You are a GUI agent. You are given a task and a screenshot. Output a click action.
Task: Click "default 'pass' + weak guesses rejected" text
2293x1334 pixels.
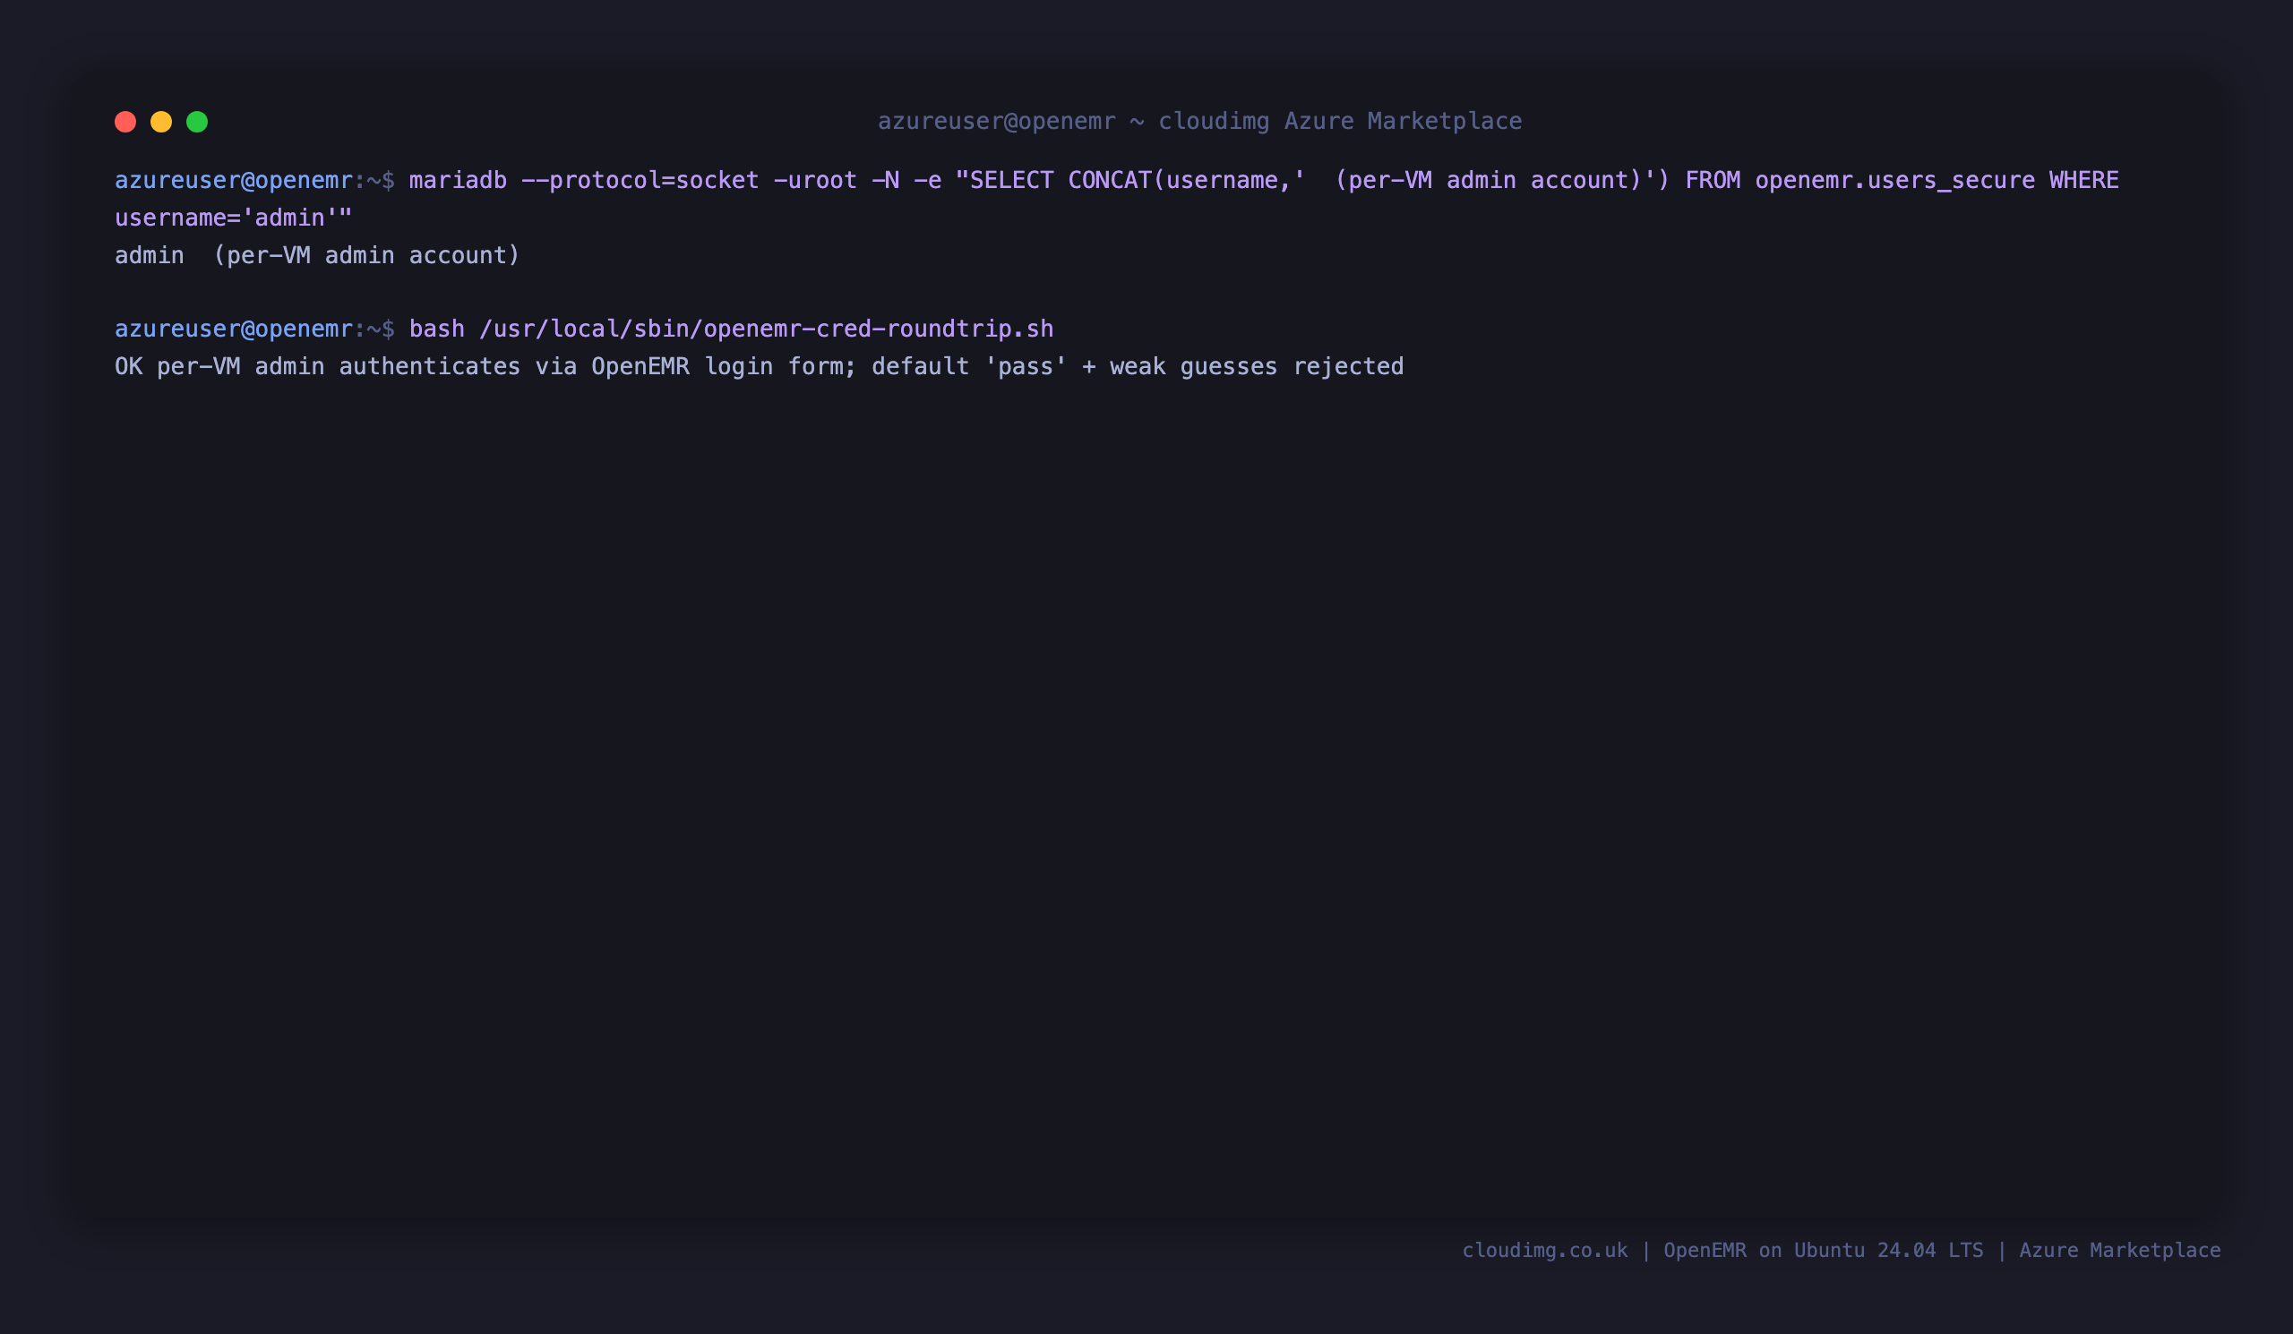(1138, 366)
